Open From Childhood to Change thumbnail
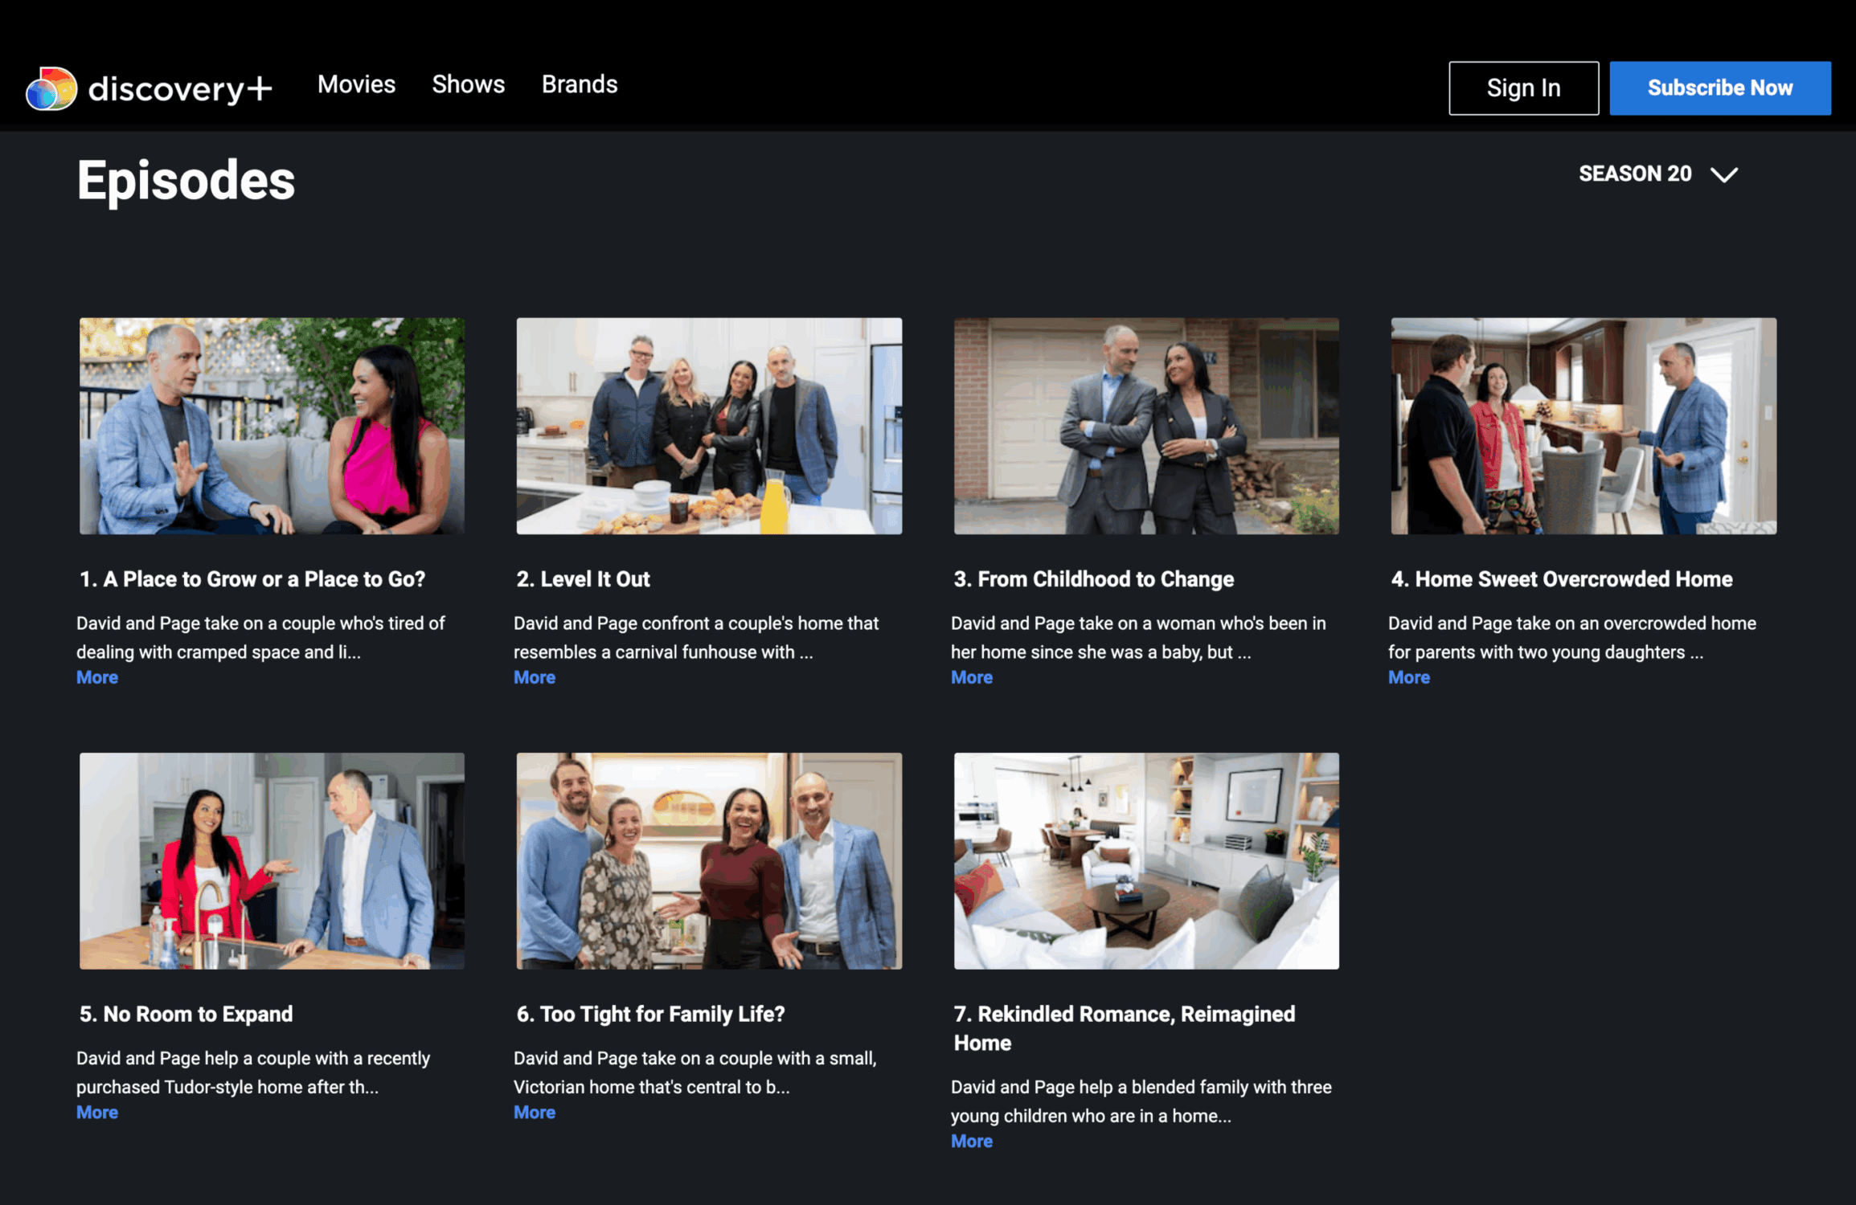 click(1145, 426)
